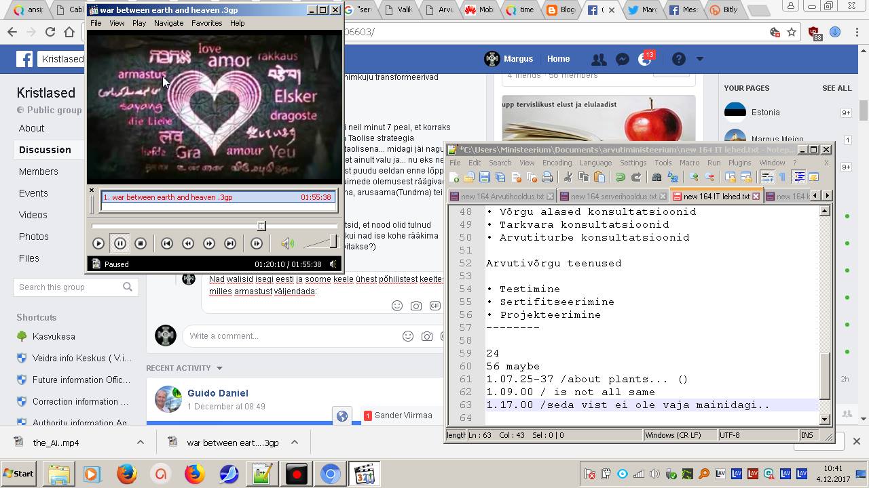869x488 pixels.
Task: Open Facebook Messenger icon
Action: tap(622, 59)
